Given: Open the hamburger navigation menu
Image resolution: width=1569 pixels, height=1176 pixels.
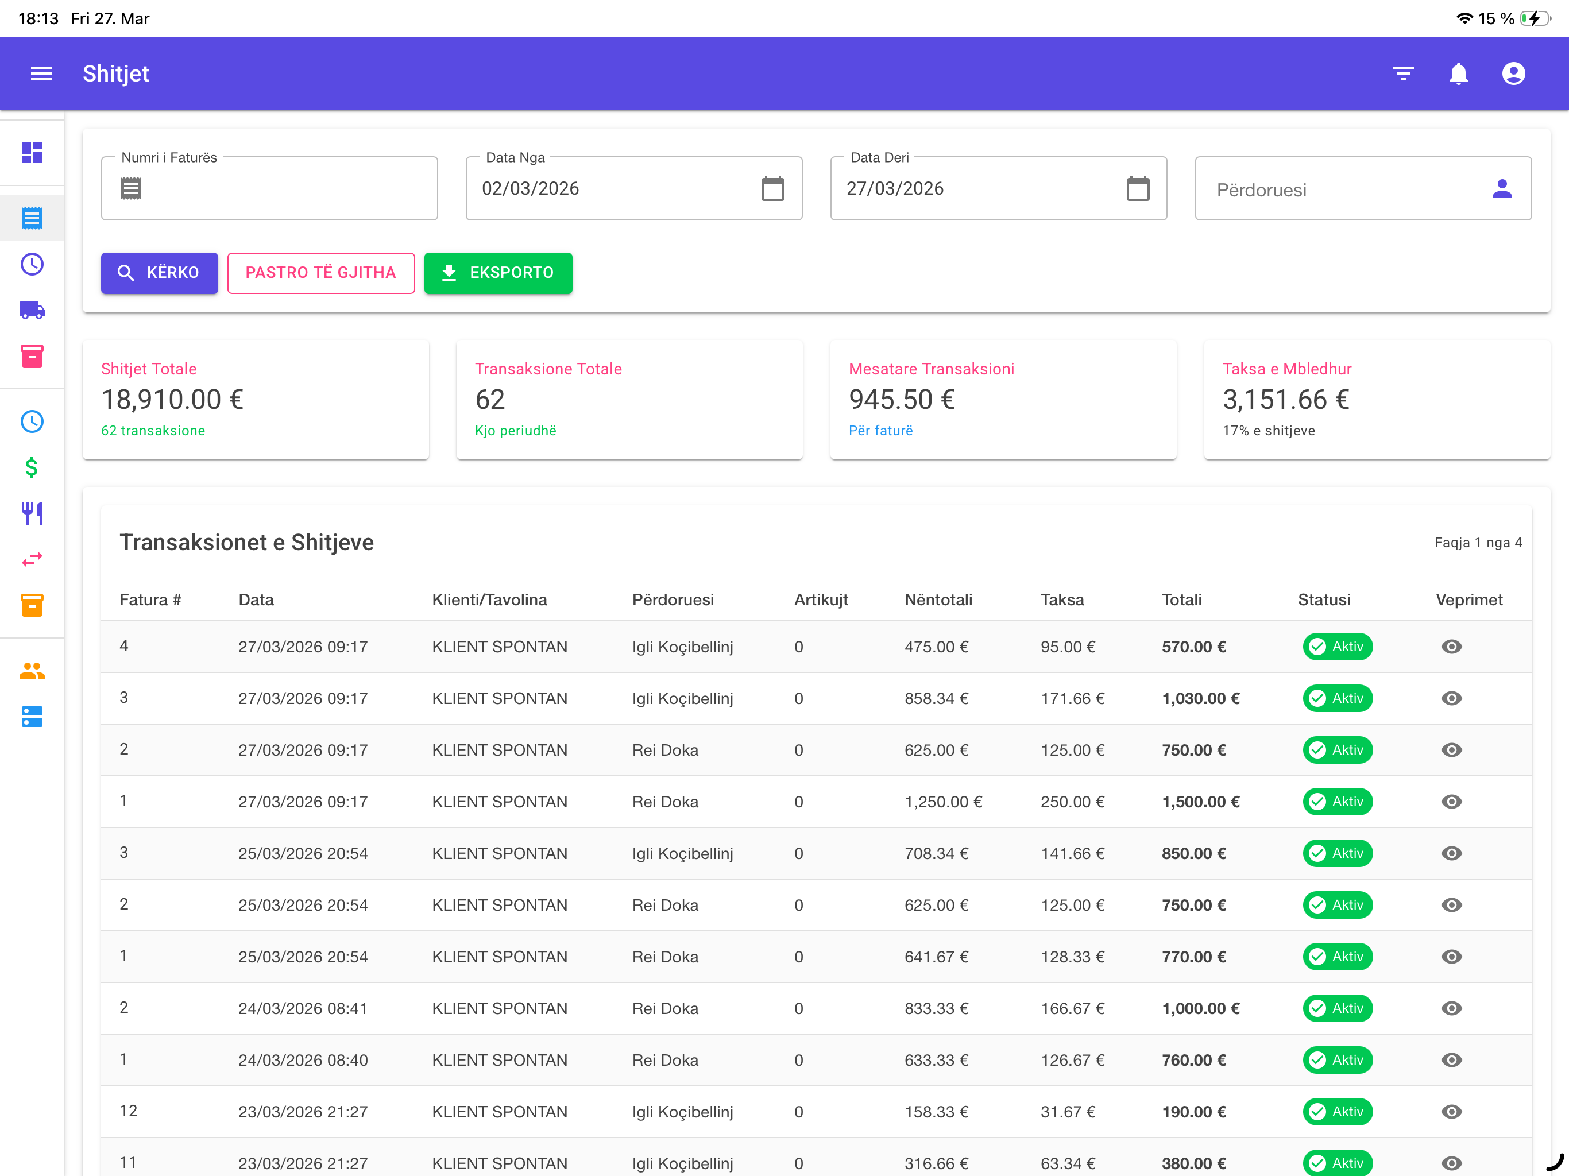Looking at the screenshot, I should coord(41,73).
